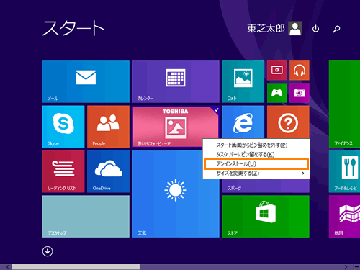The width and height of the screenshot is (360, 270).
Task: Open the Xbox Games tile
Action: (276, 93)
